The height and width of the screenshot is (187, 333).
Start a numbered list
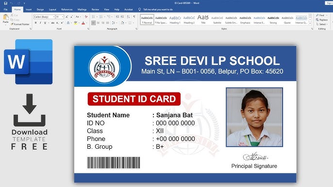point(101,17)
